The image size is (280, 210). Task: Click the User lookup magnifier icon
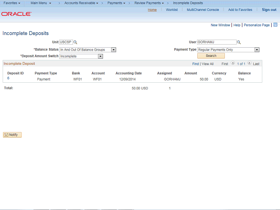239,42
